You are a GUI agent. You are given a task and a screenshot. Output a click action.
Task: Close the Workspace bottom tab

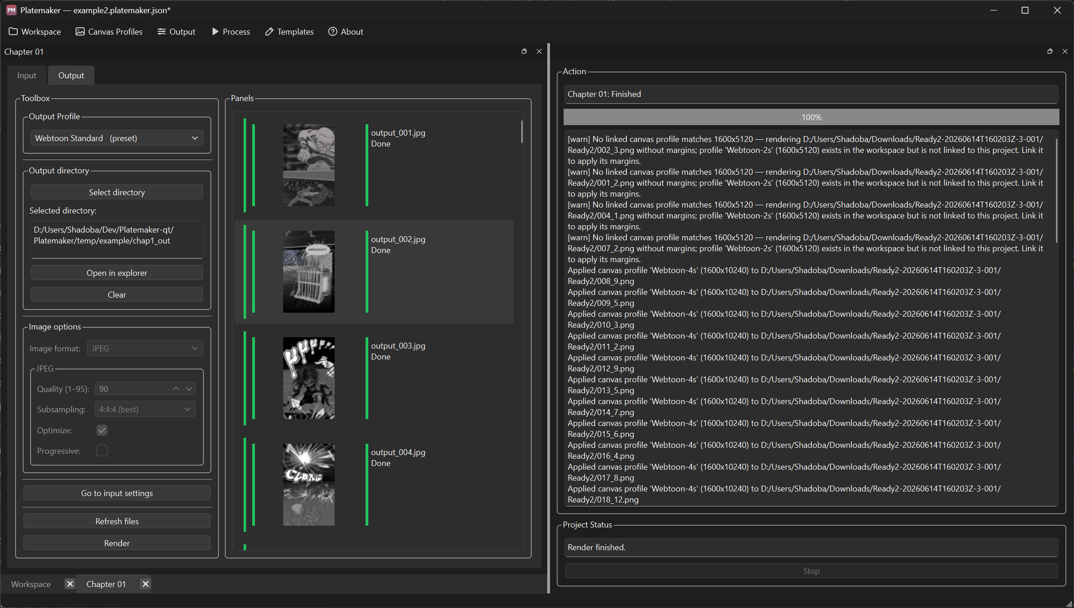coord(70,584)
